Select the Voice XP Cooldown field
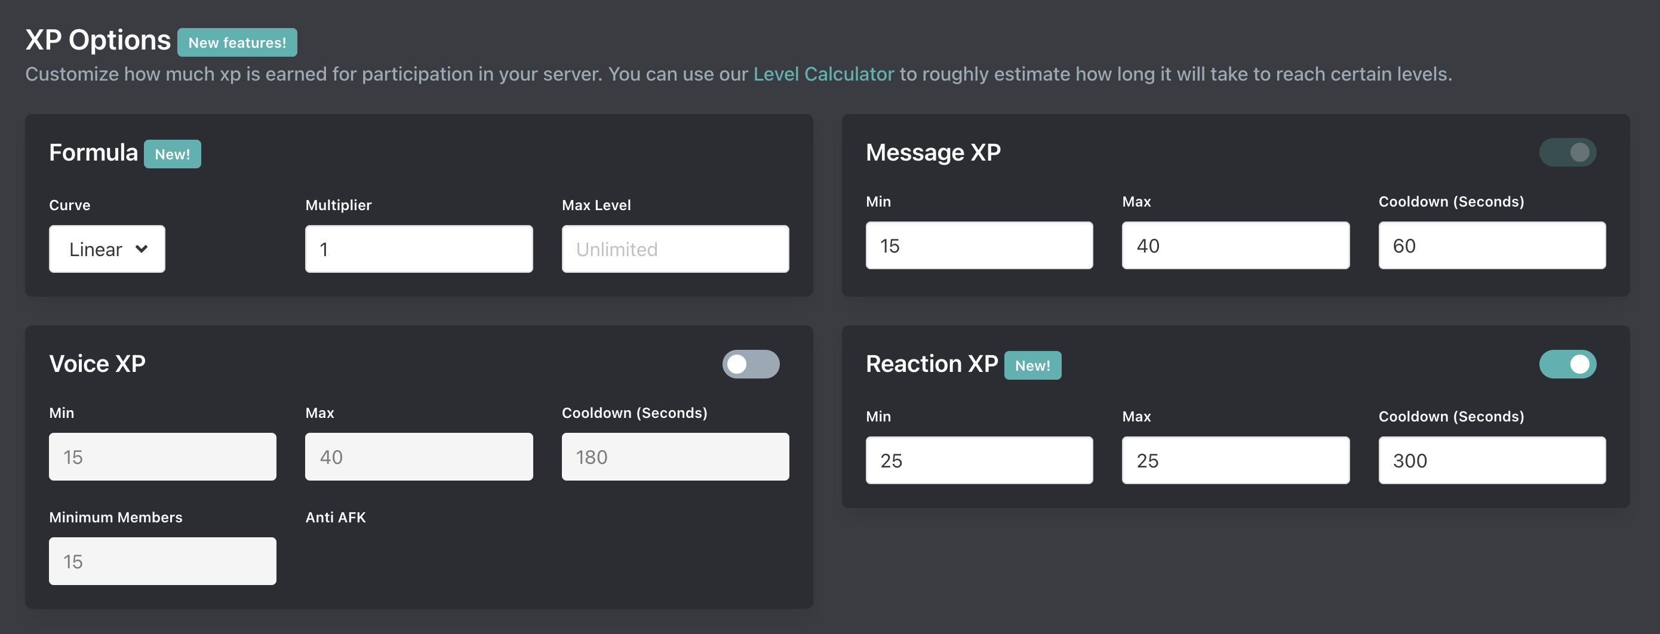The width and height of the screenshot is (1660, 634). tap(675, 457)
